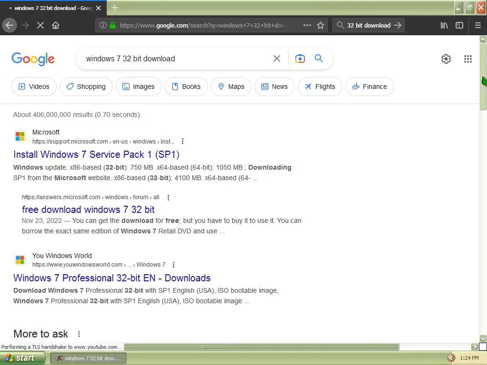
Task: Toggle the sidebar view icon
Action: [x=459, y=25]
